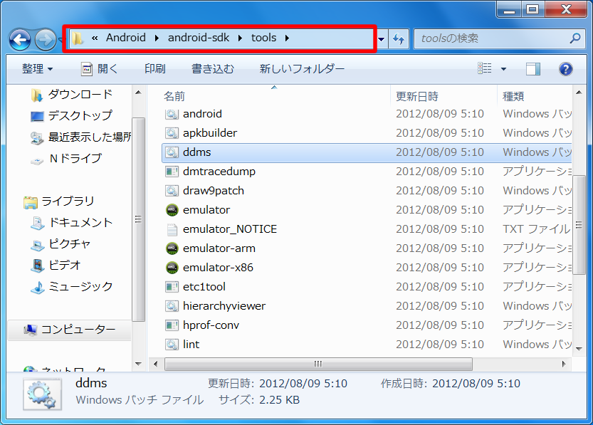This screenshot has width=593, height=425.
Task: Click the Back navigation arrow button
Action: [20, 39]
